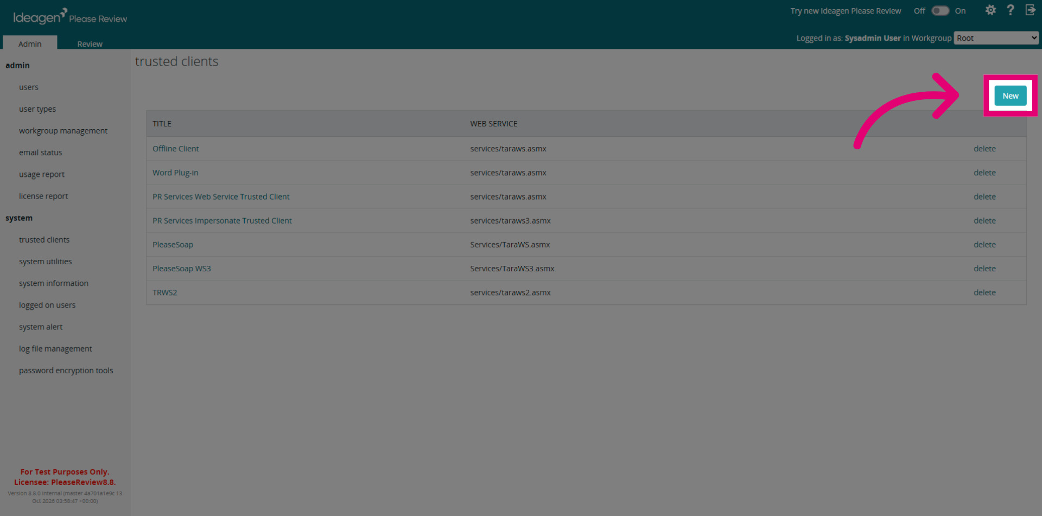Open the PleaseSoap entry

tap(173, 244)
